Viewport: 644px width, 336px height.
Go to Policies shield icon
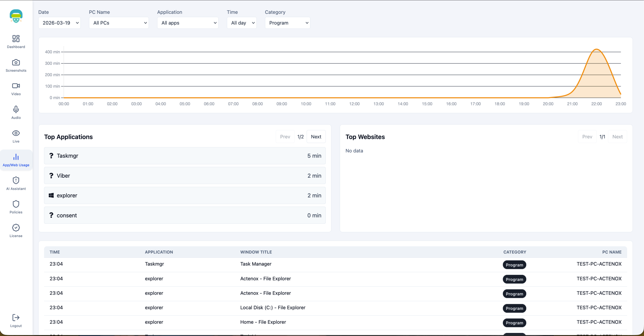point(16,204)
